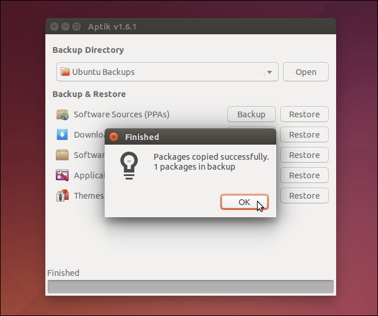
Task: Restore the Software Sources (PPAs)
Action: (304, 114)
